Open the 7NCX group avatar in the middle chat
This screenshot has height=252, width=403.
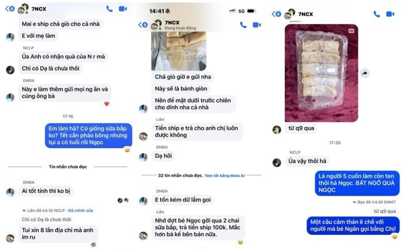click(156, 25)
